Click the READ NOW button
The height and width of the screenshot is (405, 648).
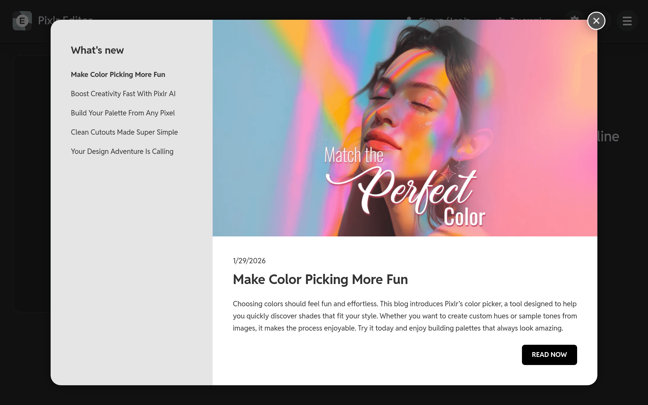click(549, 355)
